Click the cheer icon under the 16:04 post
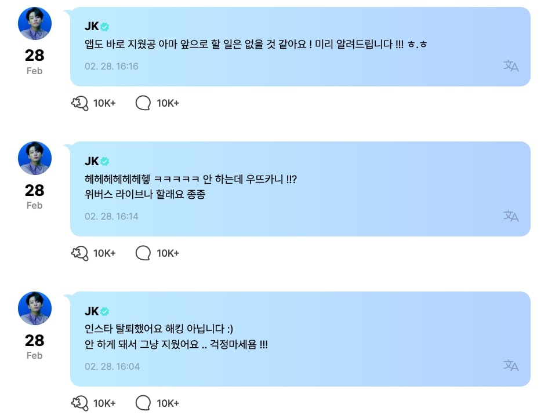 [79, 403]
